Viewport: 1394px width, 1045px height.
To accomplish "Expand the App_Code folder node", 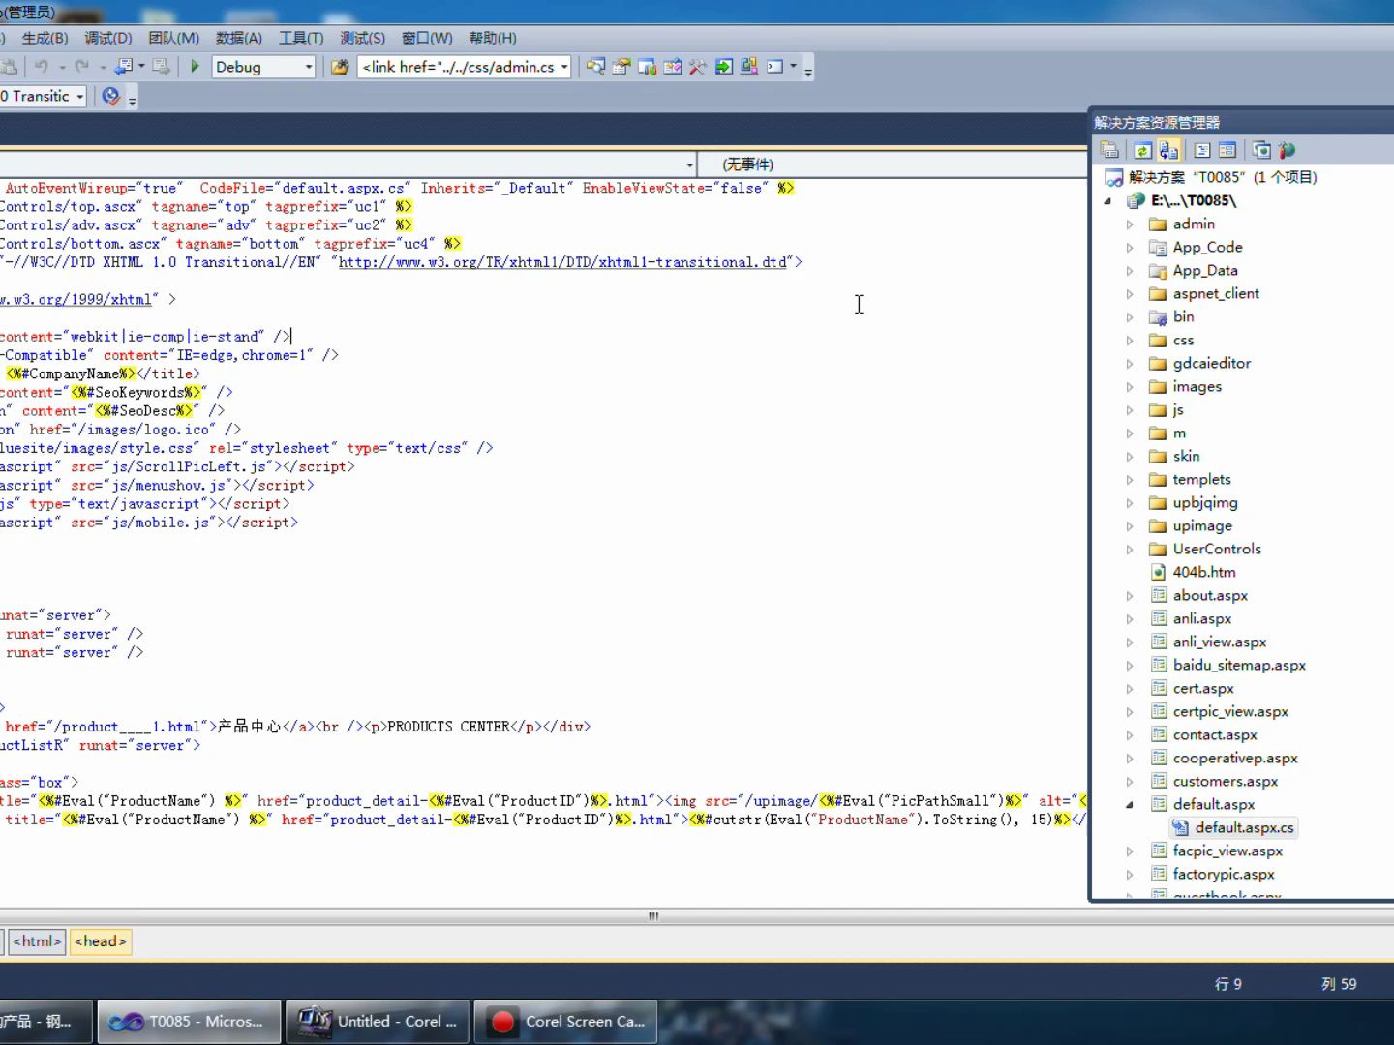I will coord(1129,247).
